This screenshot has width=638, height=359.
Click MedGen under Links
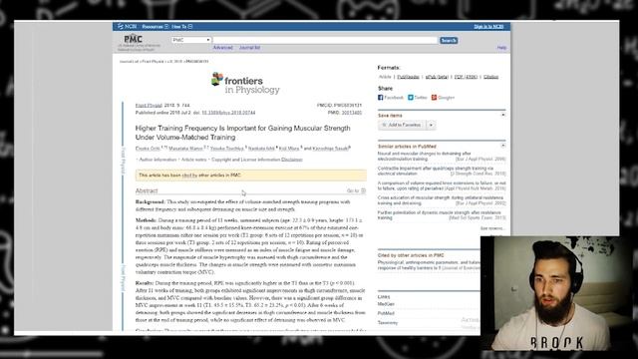point(386,304)
